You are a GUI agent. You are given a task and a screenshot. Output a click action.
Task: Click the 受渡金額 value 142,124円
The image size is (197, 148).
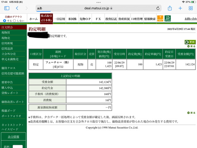pyautogui.click(x=105, y=82)
